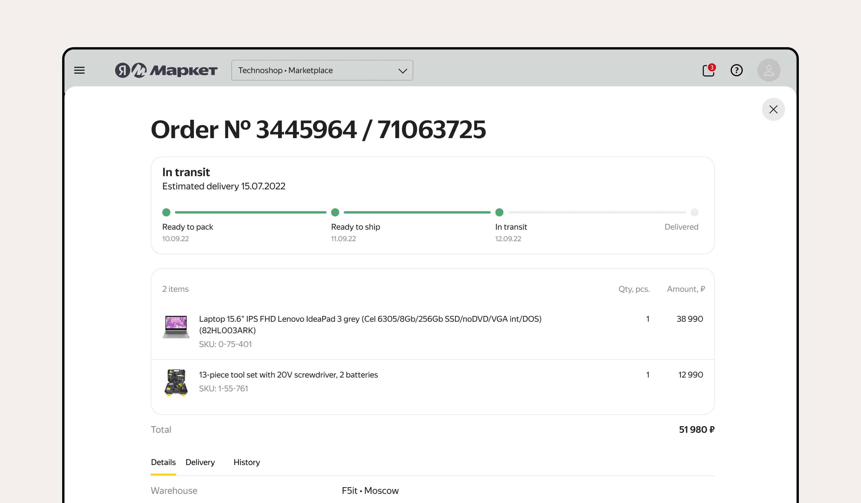
Task: Click the Qty, pcs. column header
Action: tap(634, 289)
